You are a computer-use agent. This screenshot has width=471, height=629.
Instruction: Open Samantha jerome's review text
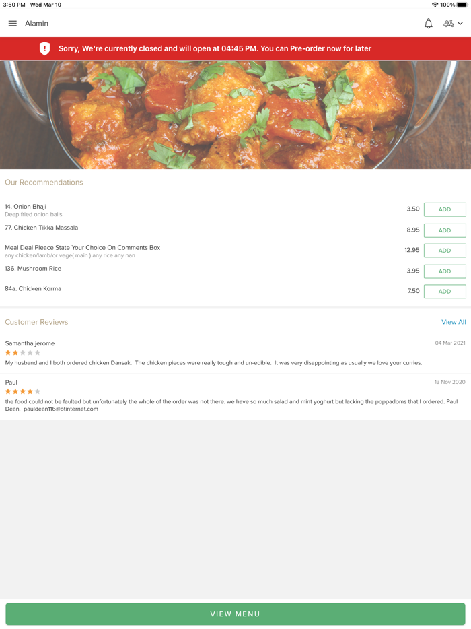click(x=213, y=363)
